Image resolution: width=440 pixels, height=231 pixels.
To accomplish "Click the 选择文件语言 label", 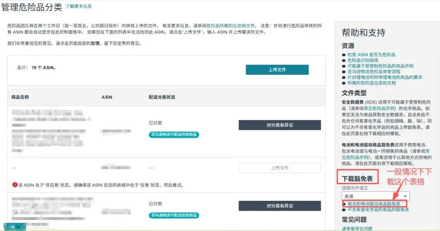I will [355, 188].
